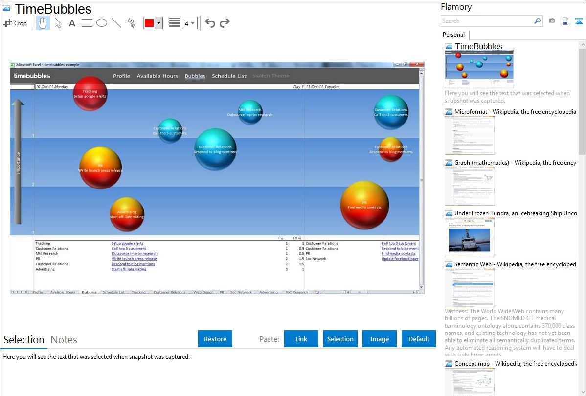Open the Setup google alerts link
The image size is (586, 396).
[x=128, y=243]
